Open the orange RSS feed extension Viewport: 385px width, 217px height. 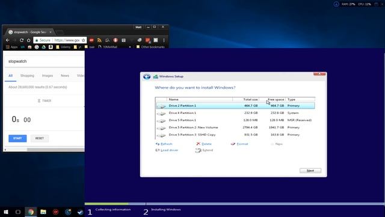pyautogui.click(x=99, y=40)
